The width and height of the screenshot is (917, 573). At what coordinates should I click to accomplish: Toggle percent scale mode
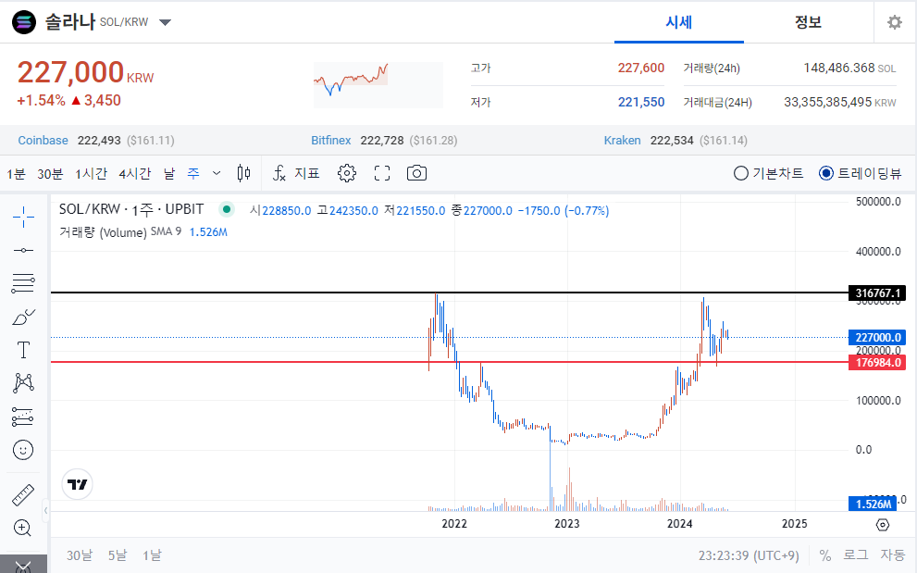(825, 554)
